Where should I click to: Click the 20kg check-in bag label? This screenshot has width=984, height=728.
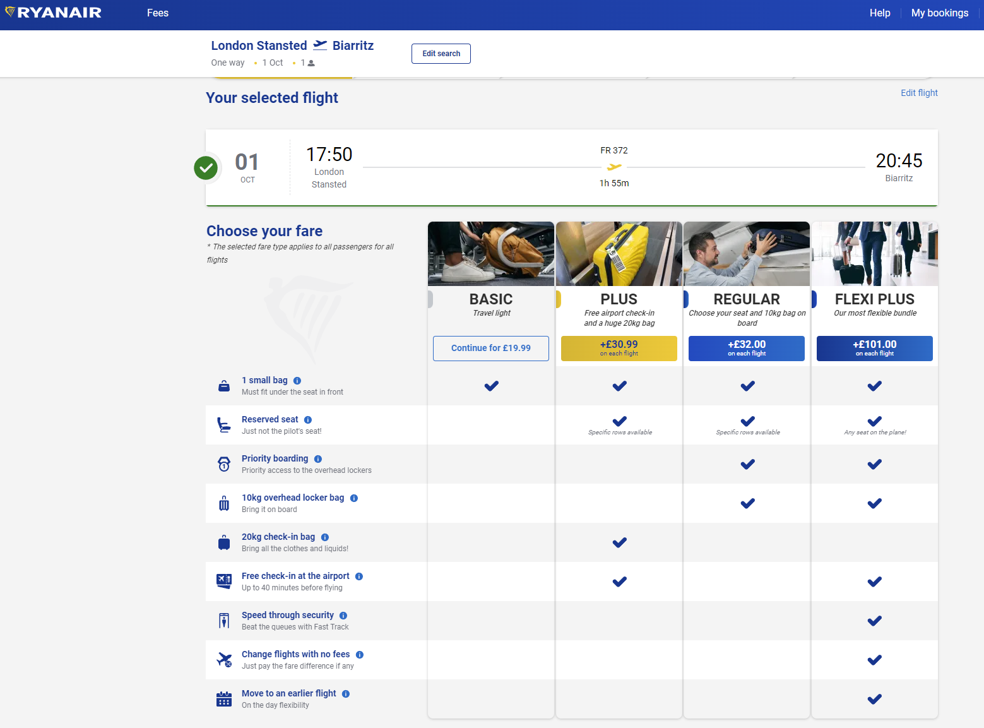click(x=278, y=537)
